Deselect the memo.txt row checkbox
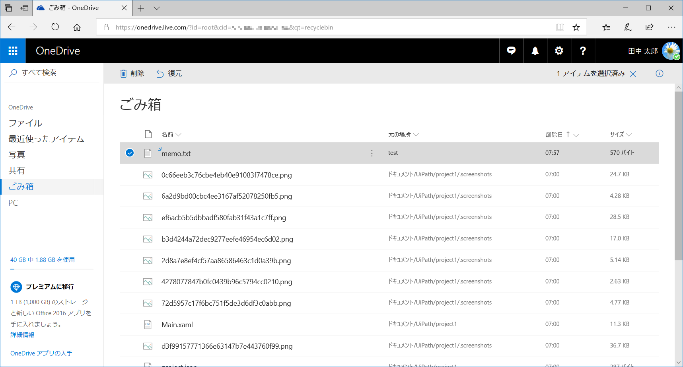 click(129, 153)
